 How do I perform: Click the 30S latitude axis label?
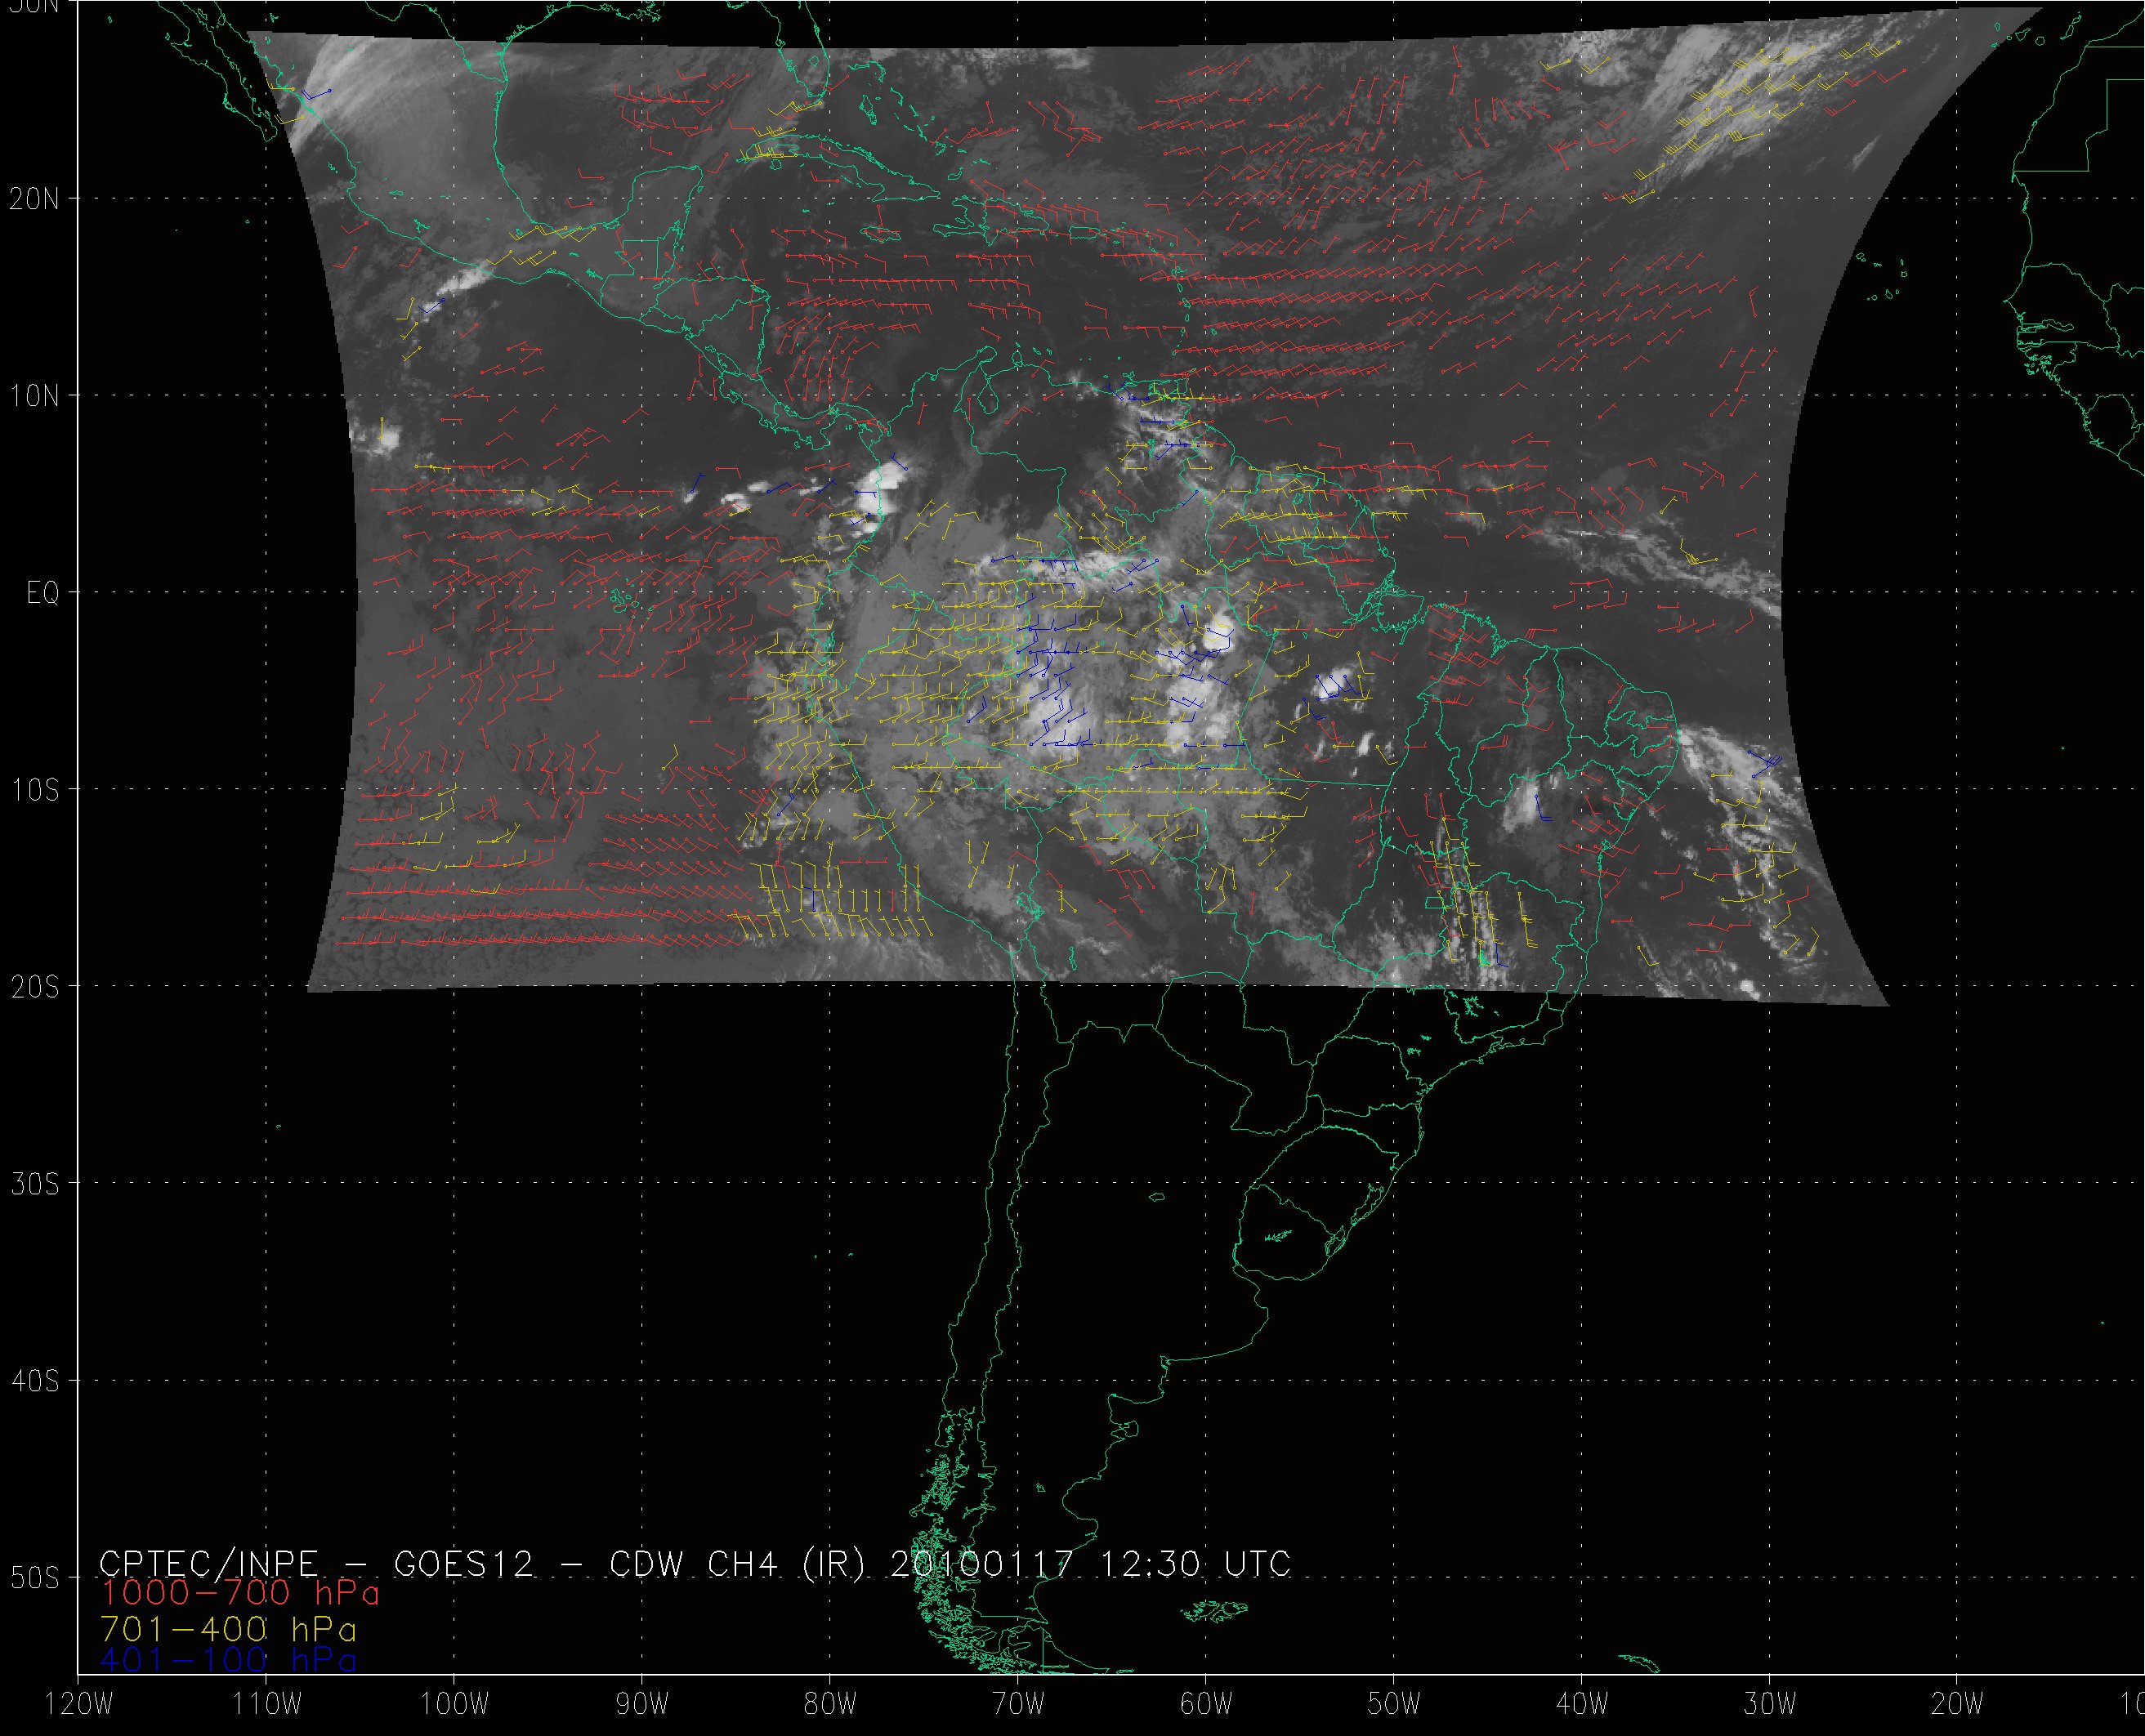point(35,1184)
